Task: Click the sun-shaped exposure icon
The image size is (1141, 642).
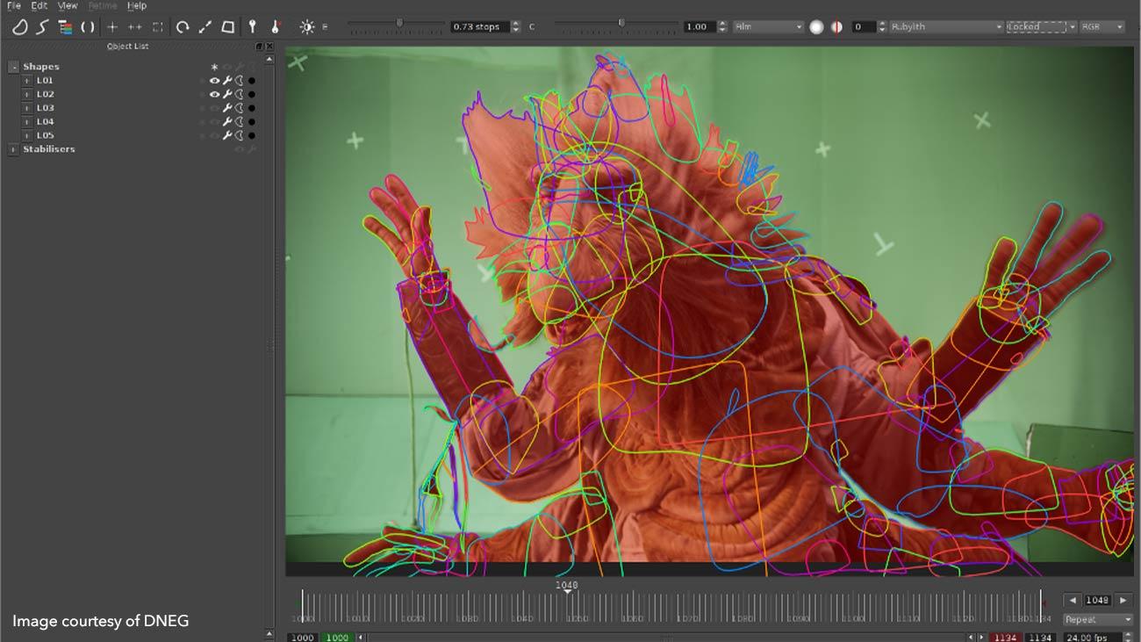Action: (x=306, y=27)
